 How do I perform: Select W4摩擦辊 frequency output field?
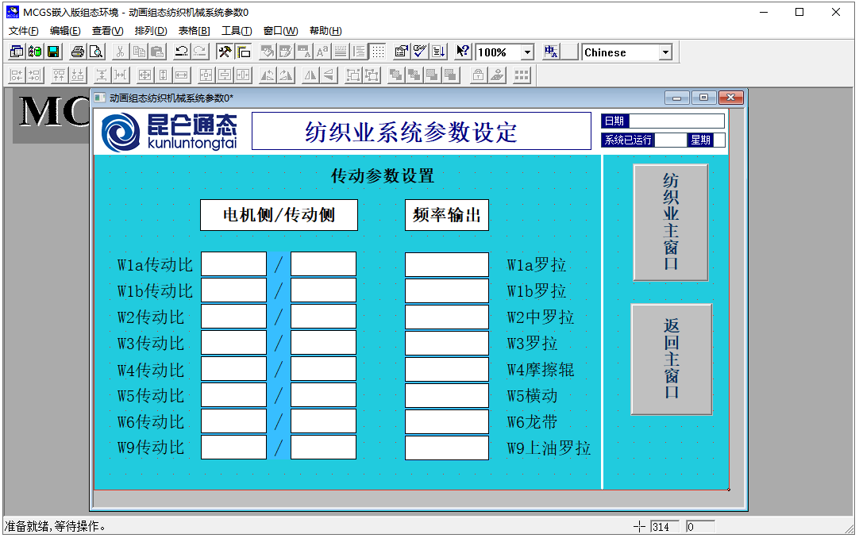pyautogui.click(x=447, y=370)
